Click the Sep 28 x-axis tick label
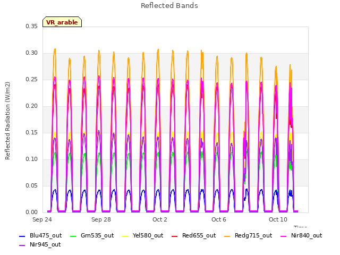 click(101, 219)
